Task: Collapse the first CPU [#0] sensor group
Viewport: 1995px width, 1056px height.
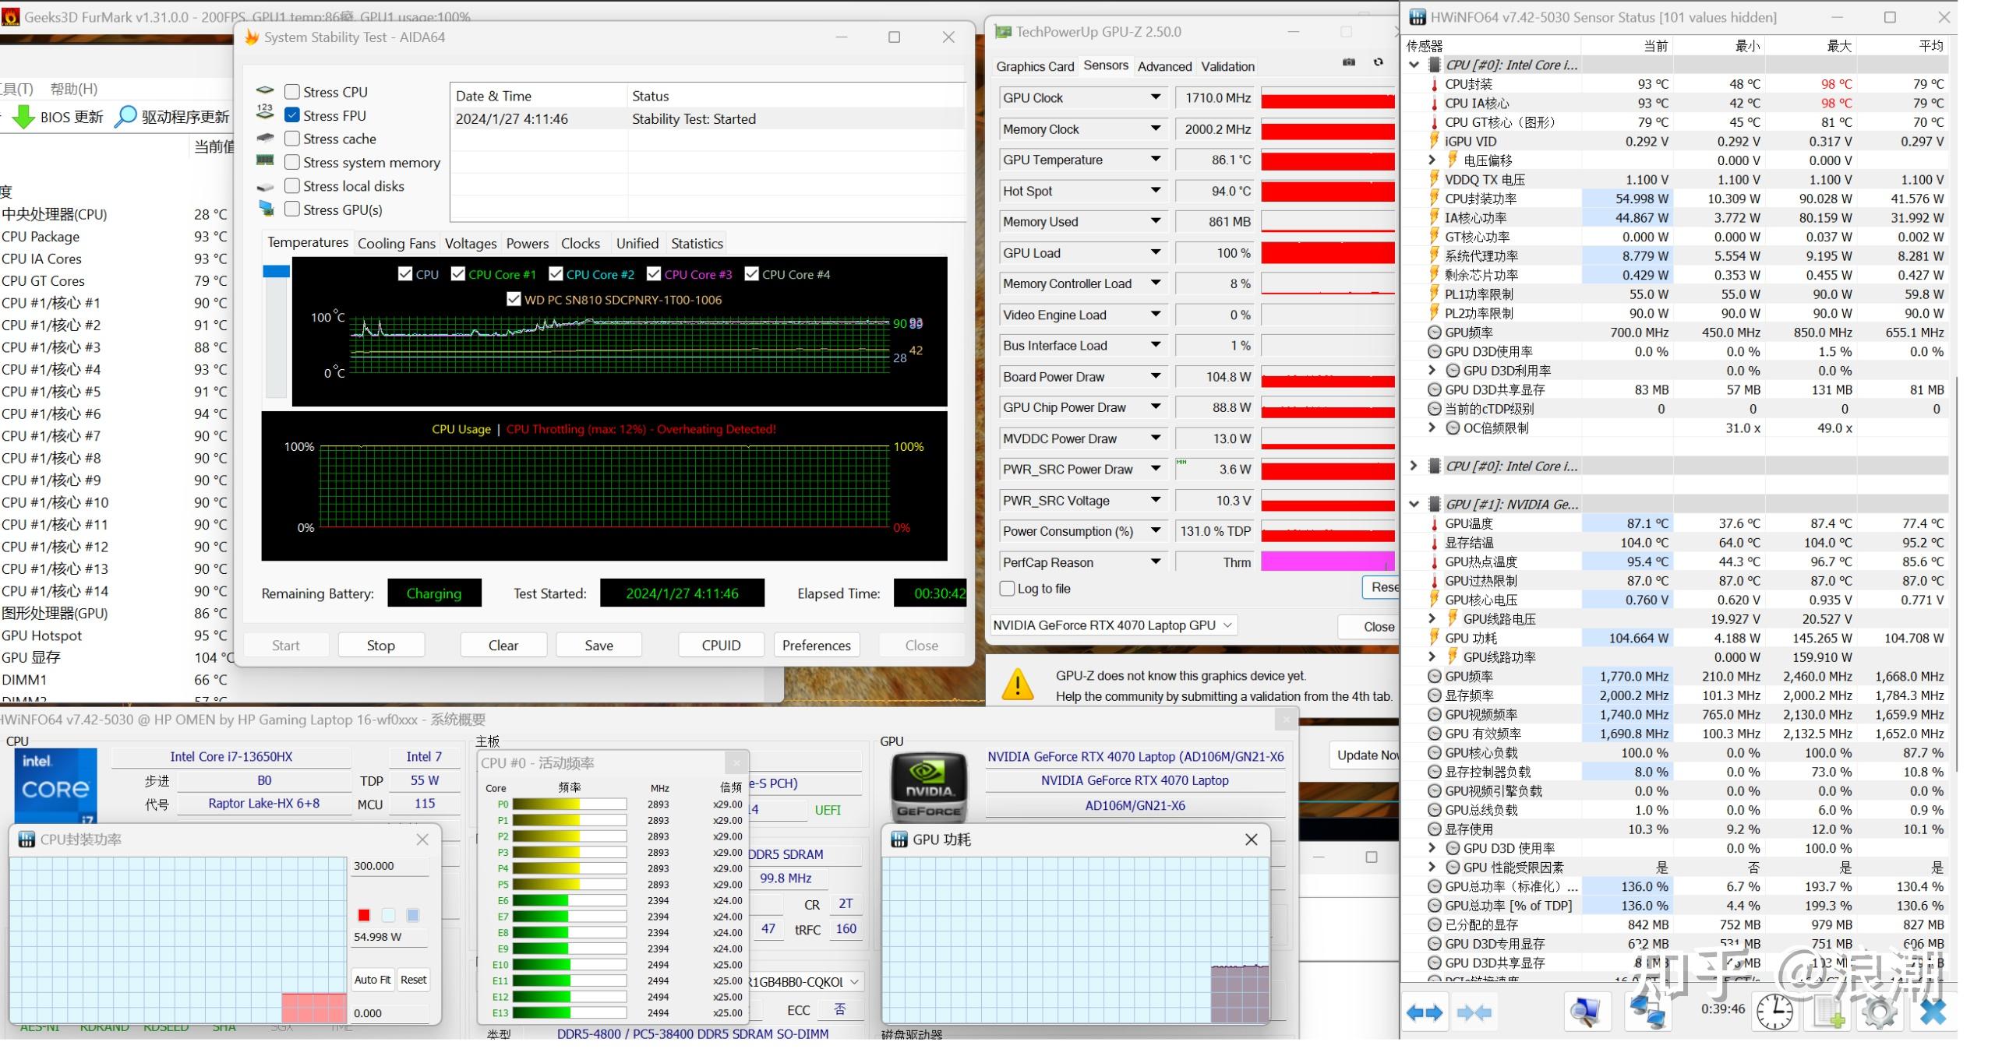Action: pos(1414,65)
